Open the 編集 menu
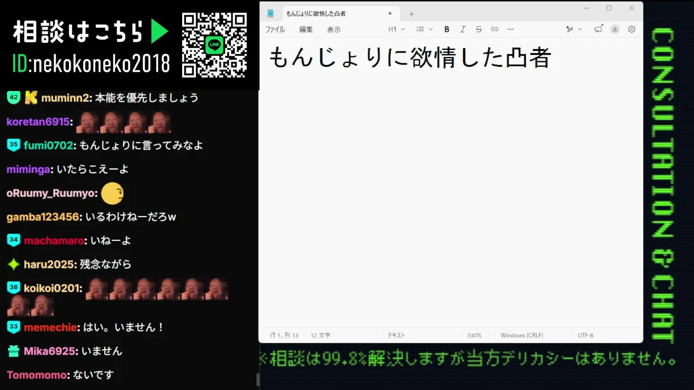This screenshot has height=390, width=694. click(x=306, y=29)
